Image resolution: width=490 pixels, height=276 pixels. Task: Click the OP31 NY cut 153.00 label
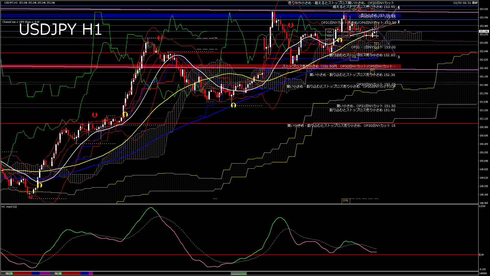(x=373, y=47)
